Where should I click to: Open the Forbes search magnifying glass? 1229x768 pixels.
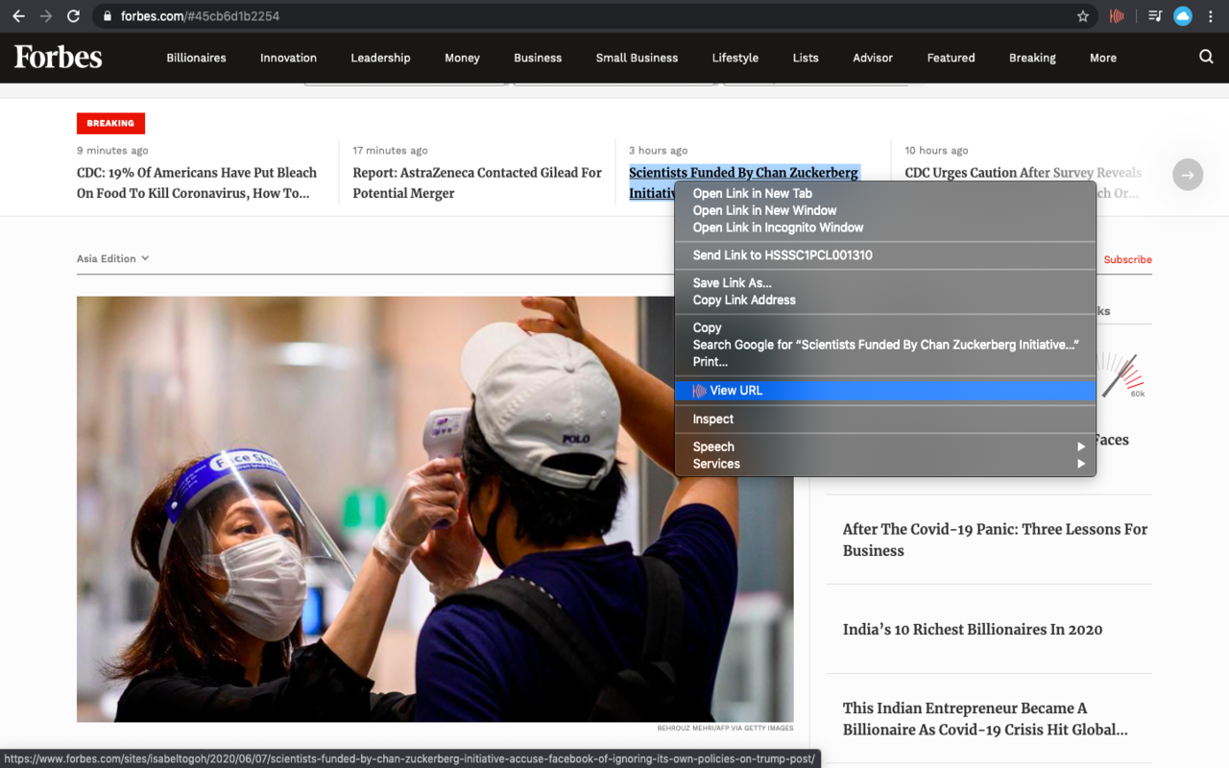click(x=1206, y=58)
